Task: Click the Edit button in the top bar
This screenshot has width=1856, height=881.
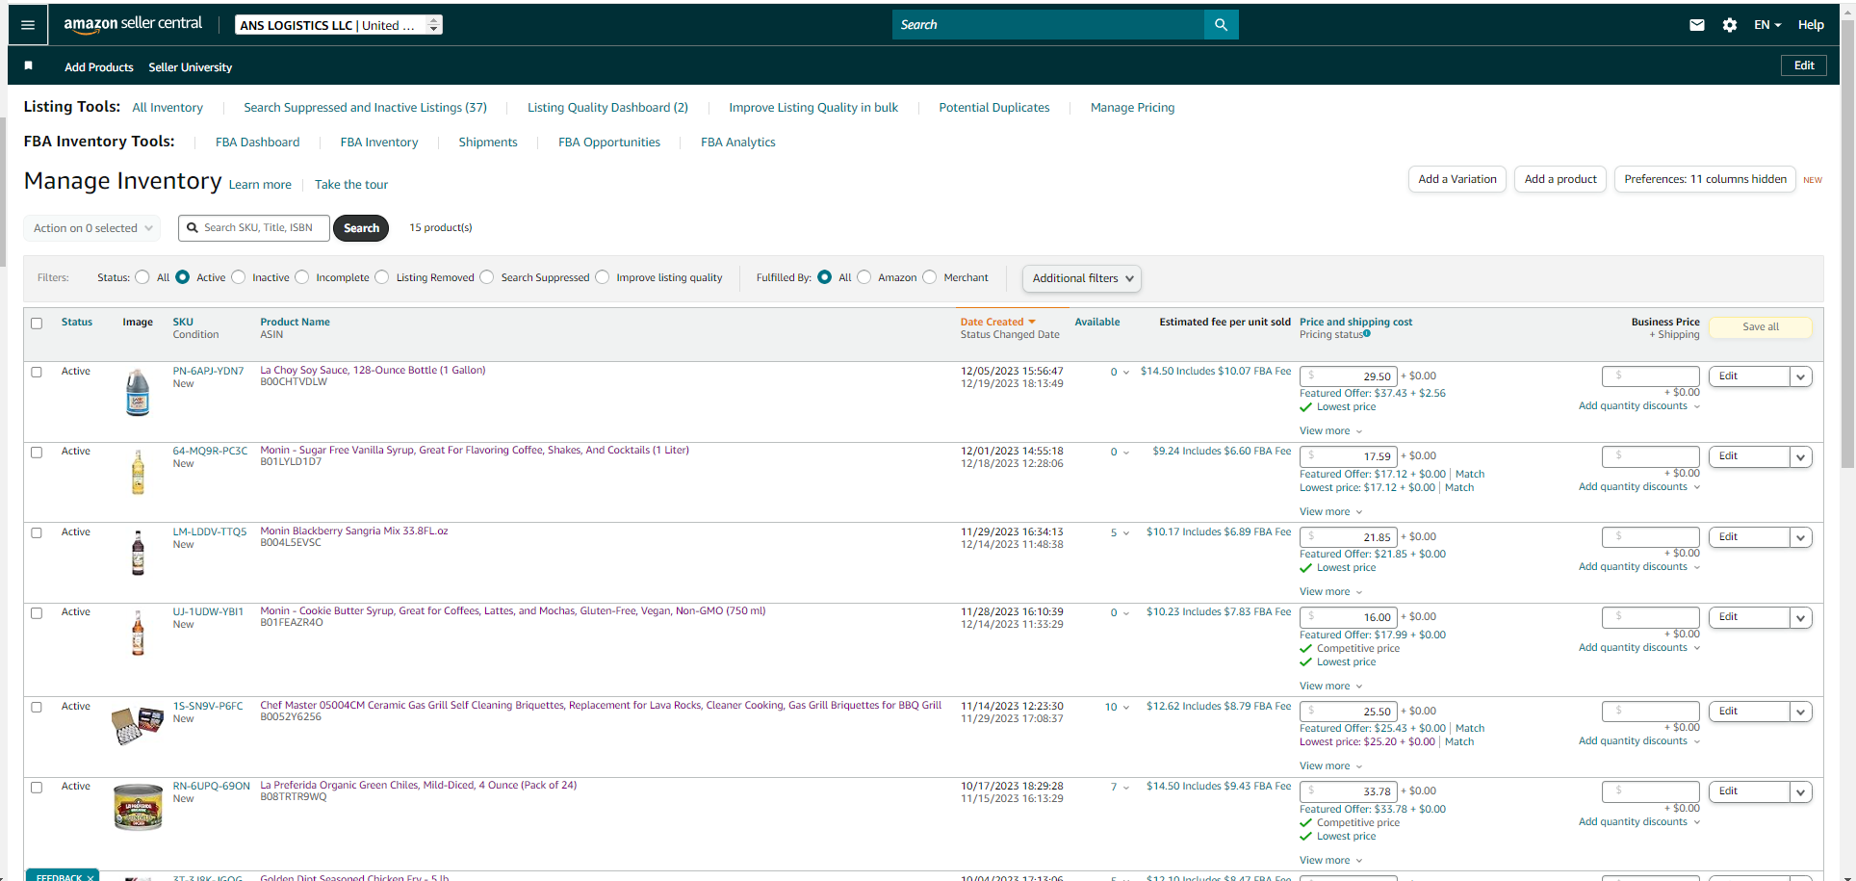Action: (x=1804, y=65)
